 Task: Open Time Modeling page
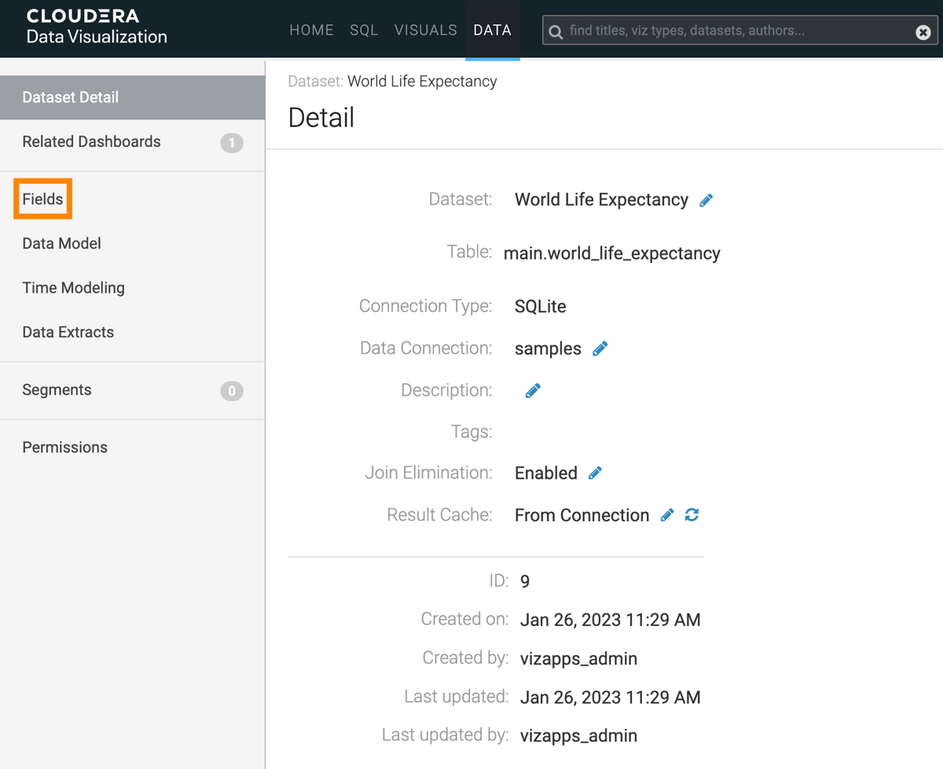tap(73, 288)
